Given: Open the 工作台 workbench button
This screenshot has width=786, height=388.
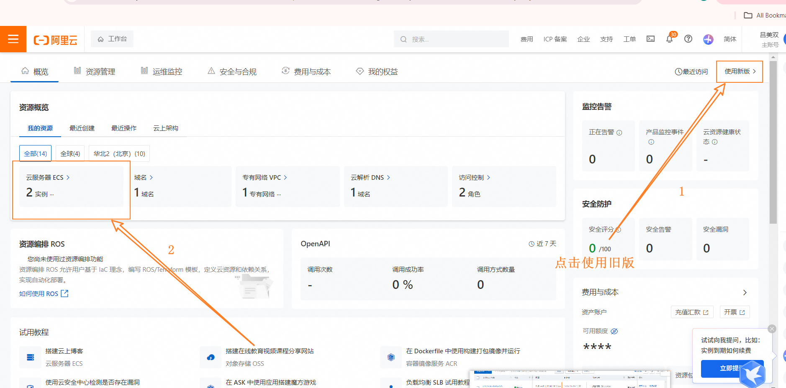Looking at the screenshot, I should pyautogui.click(x=112, y=39).
